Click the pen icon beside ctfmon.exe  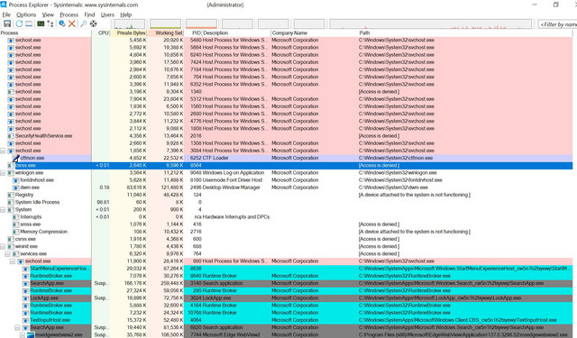tap(16, 158)
